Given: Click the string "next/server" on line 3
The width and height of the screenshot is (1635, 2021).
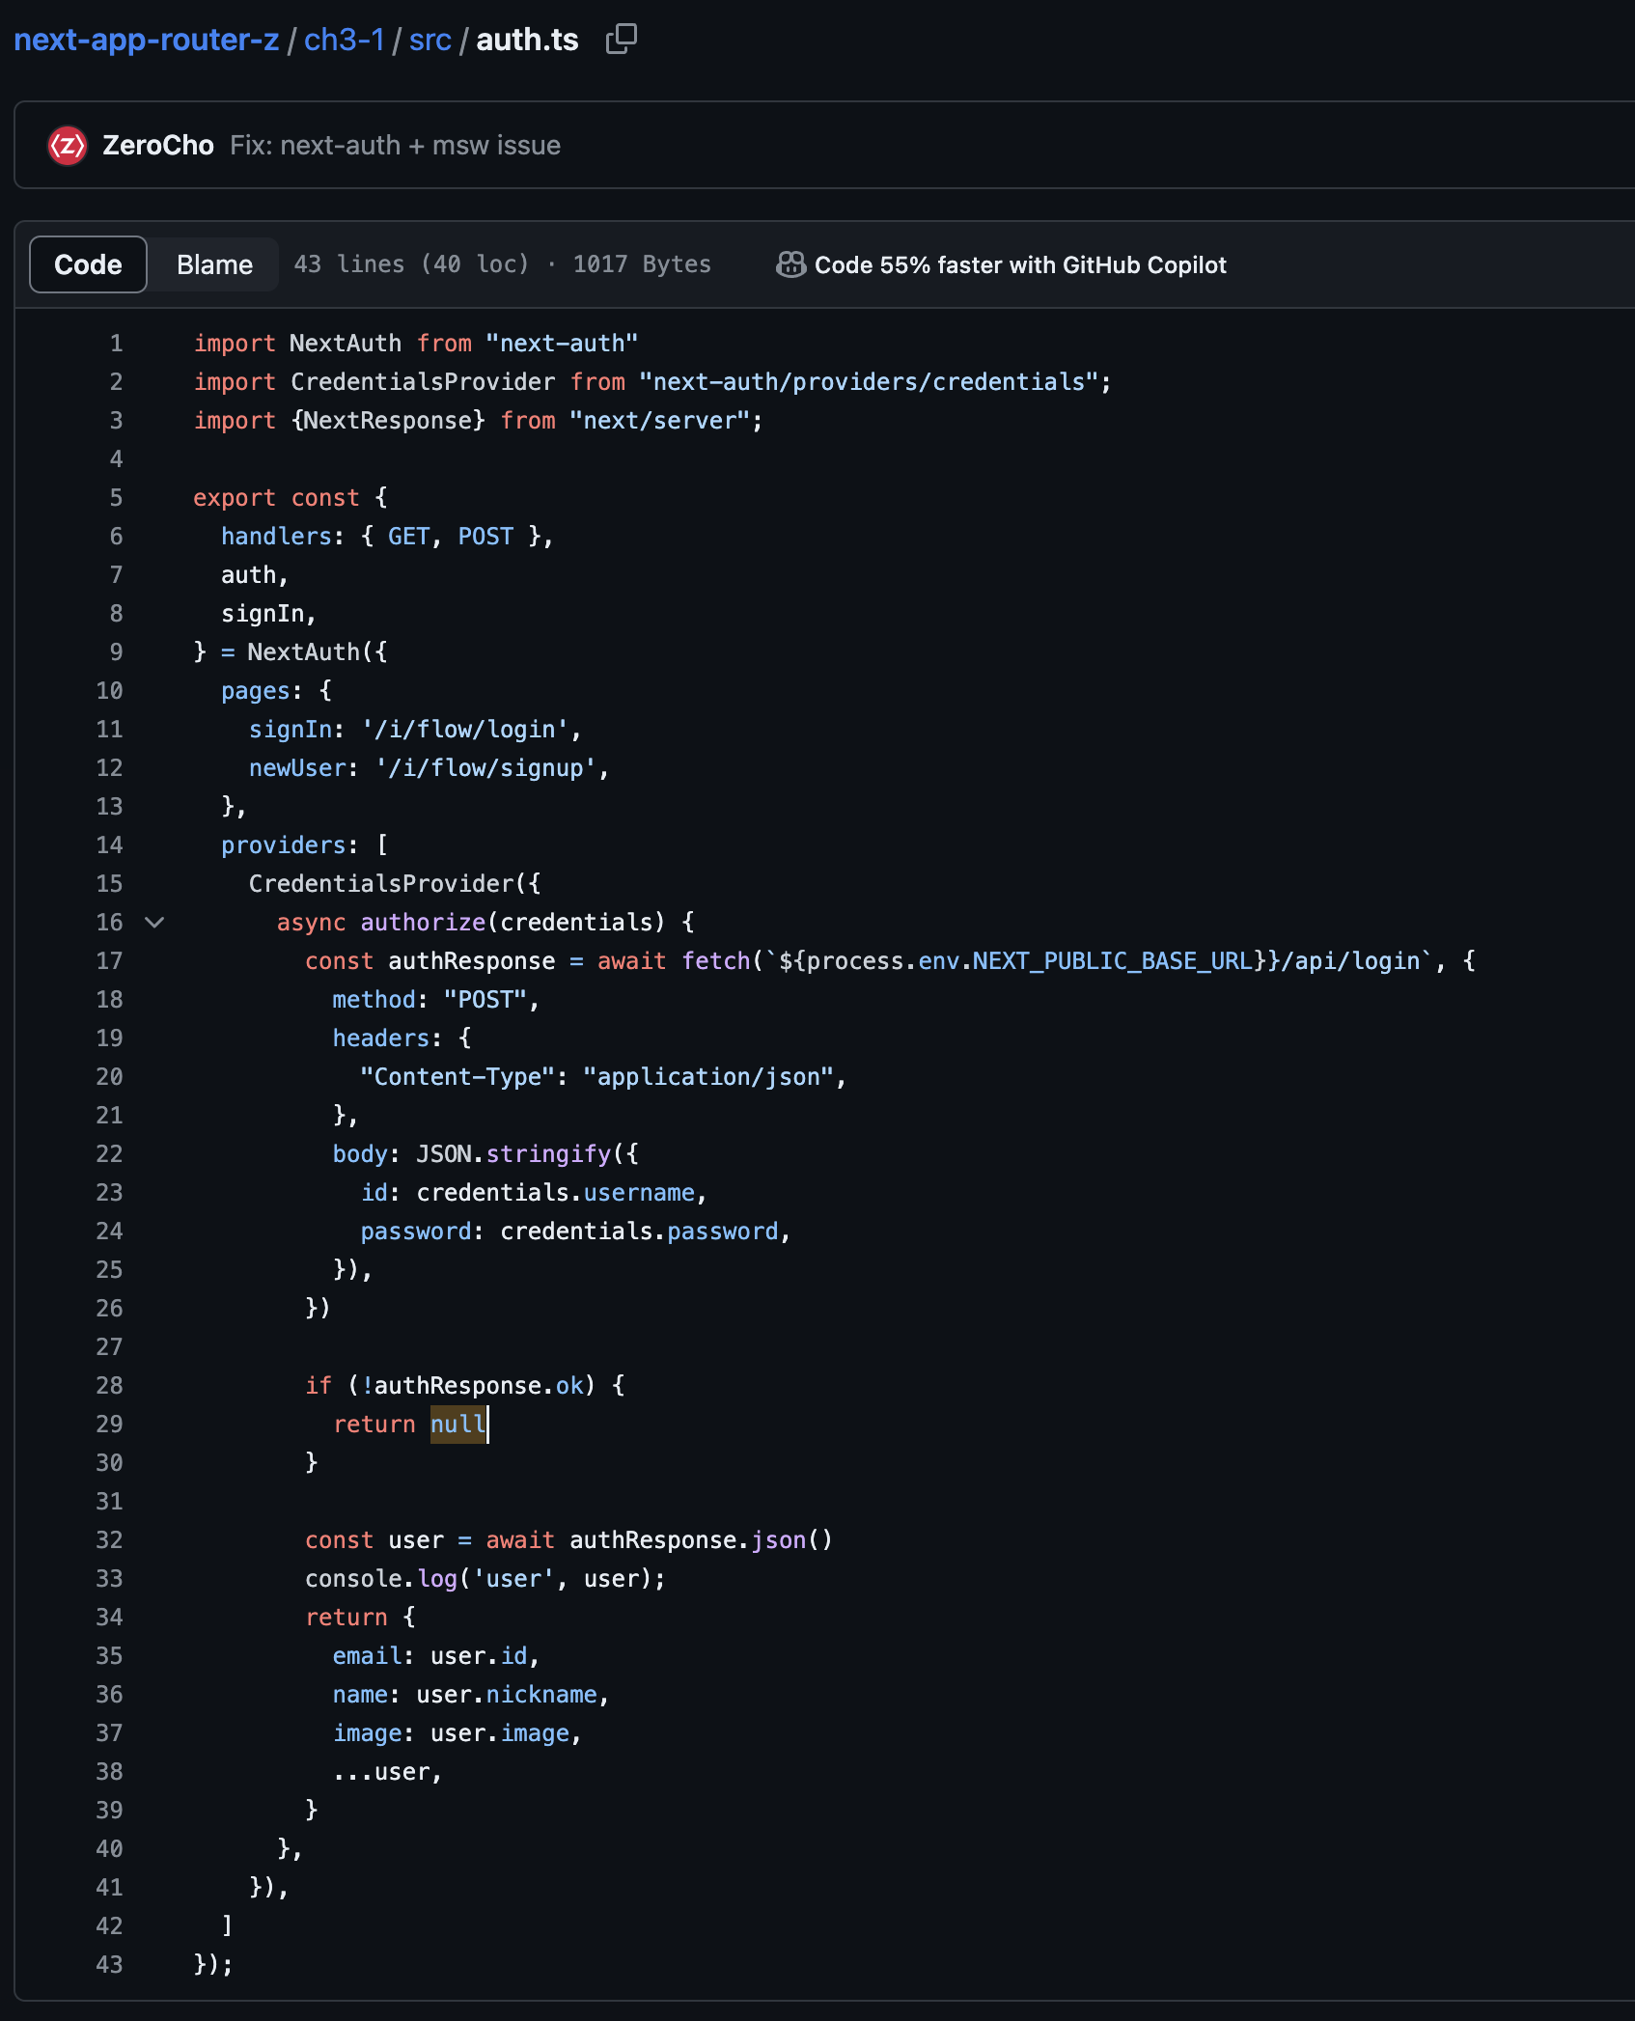Looking at the screenshot, I should tap(659, 421).
